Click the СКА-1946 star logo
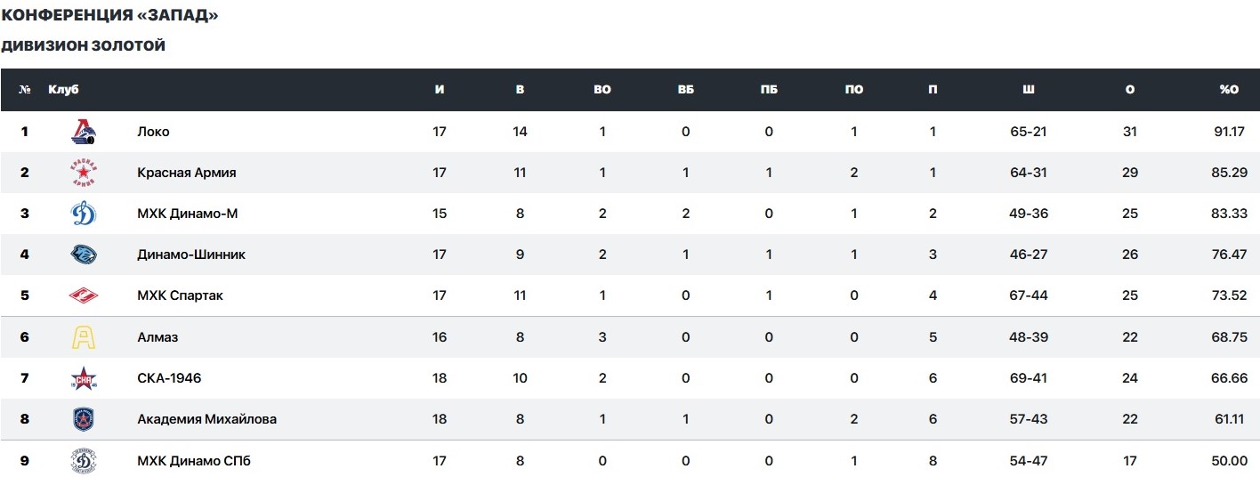This screenshot has width=1260, height=477. (84, 378)
